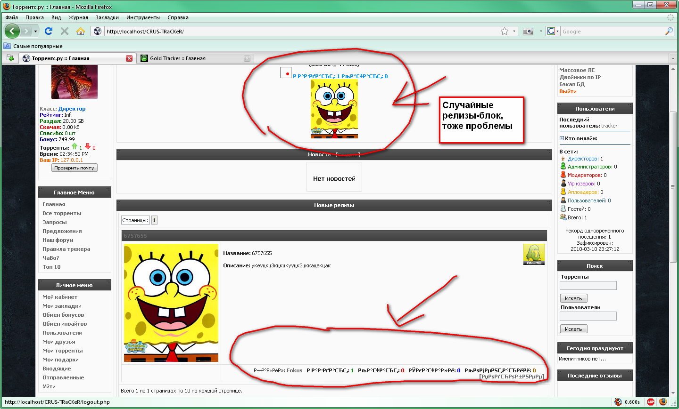Click the camera screenshot toolbar icon
The height and width of the screenshot is (409, 679).
(x=528, y=31)
